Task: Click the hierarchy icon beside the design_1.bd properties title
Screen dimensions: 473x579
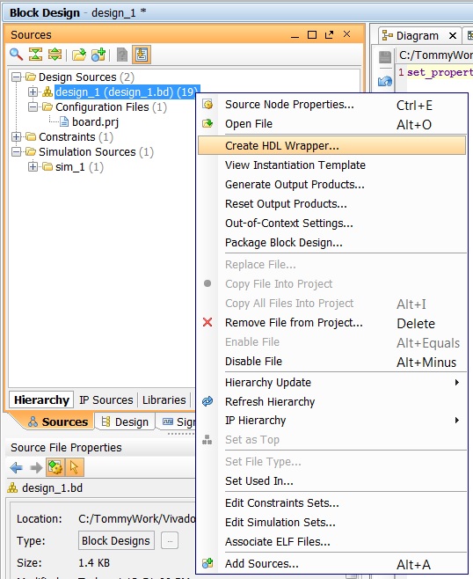Action: pos(12,488)
